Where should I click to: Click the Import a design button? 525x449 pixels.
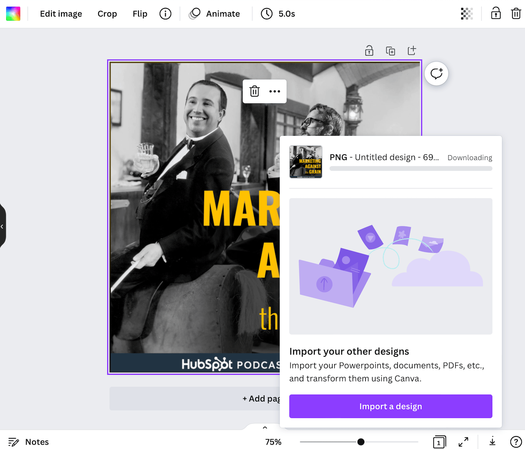(x=391, y=406)
